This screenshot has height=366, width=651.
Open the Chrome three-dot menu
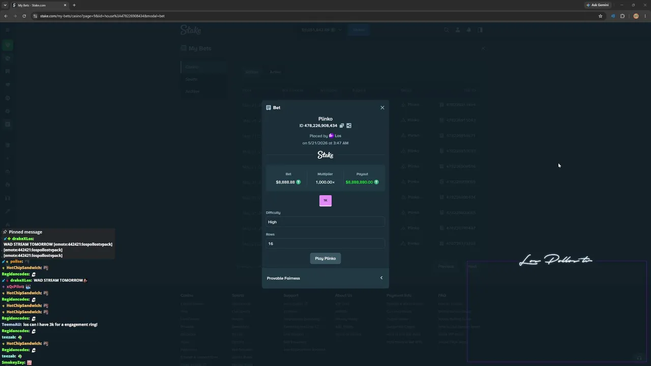644,16
